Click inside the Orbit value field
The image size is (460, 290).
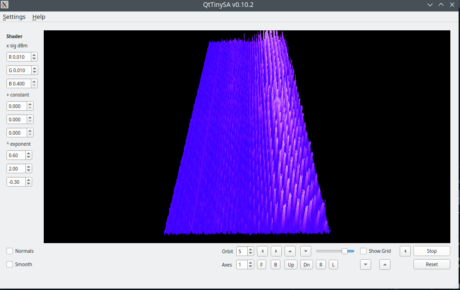242,251
